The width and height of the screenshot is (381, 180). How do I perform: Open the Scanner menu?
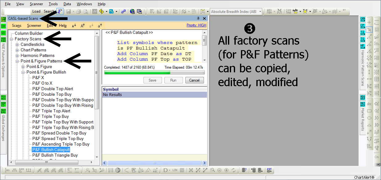point(36,4)
